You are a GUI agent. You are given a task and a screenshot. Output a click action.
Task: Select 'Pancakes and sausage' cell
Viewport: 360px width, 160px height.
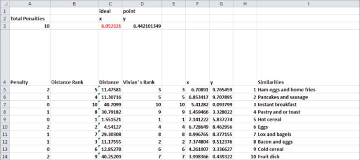309,97
